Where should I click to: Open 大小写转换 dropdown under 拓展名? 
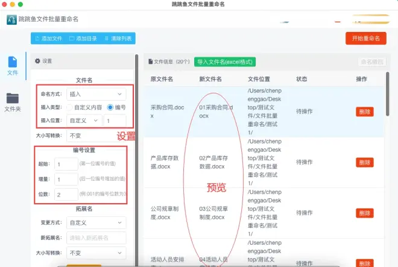tap(96, 253)
